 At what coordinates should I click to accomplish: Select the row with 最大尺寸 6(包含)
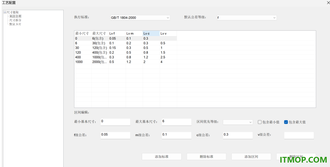click(126, 39)
